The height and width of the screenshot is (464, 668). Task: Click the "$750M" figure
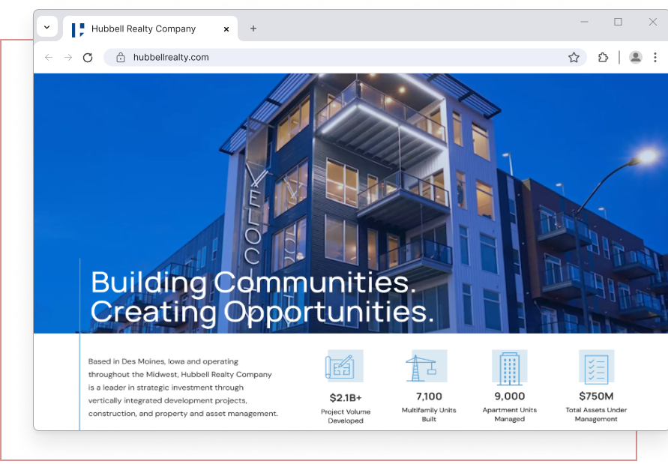[x=596, y=397]
